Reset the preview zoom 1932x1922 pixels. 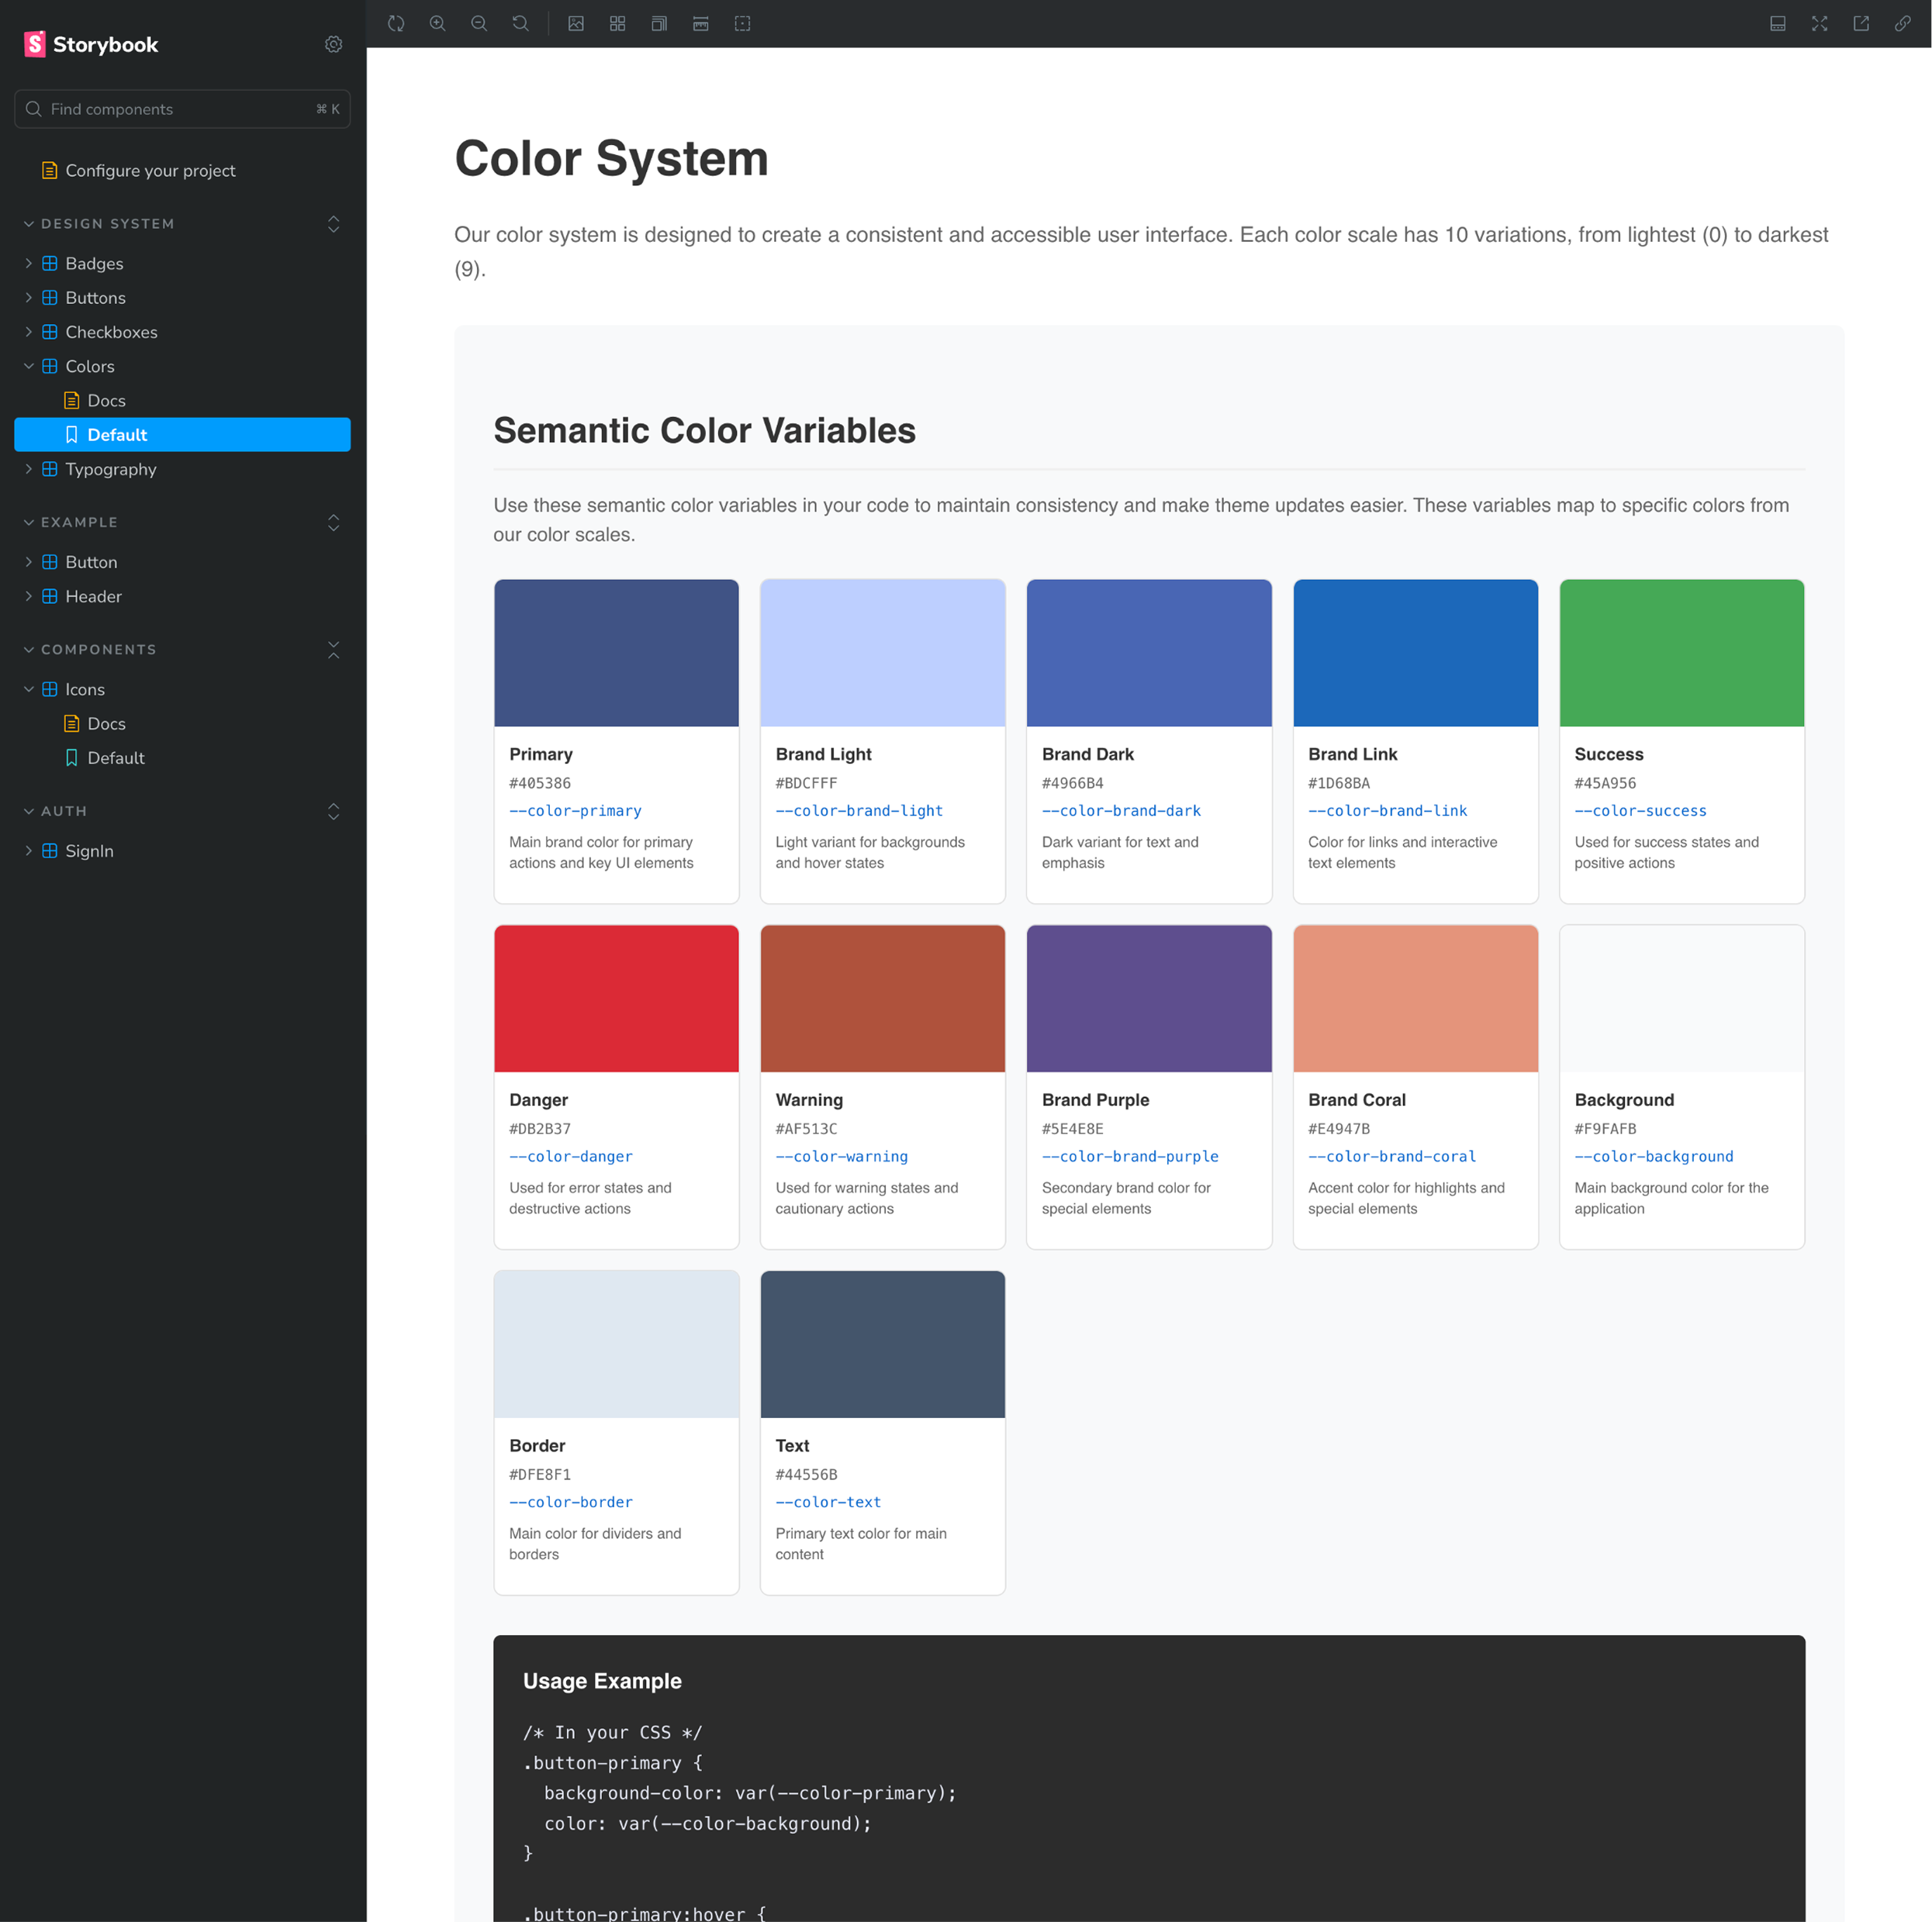point(520,23)
